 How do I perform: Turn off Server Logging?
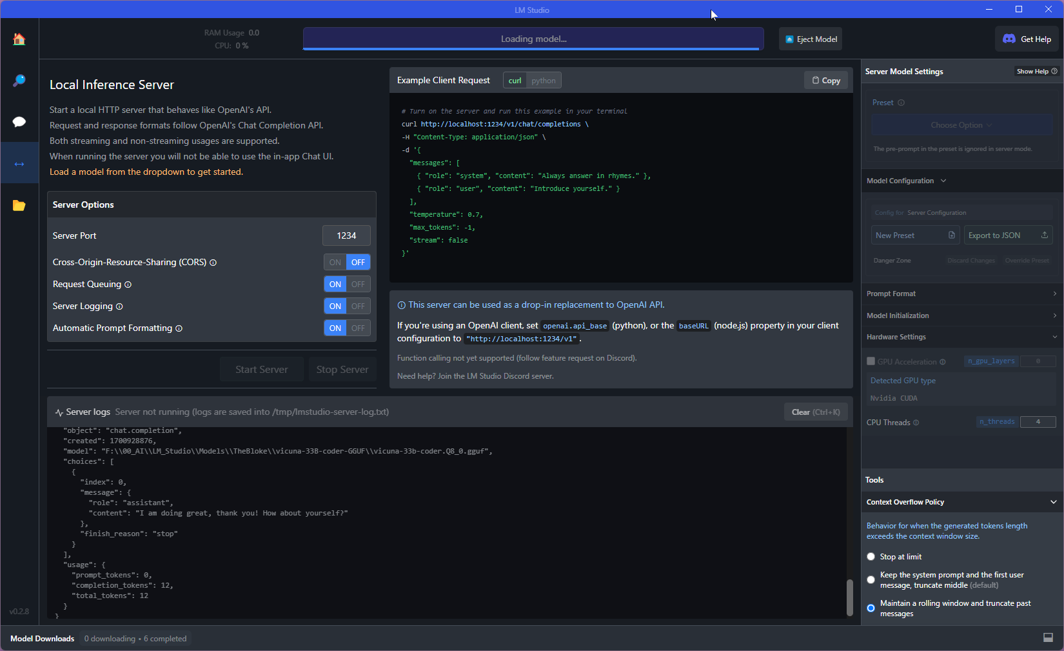(358, 306)
